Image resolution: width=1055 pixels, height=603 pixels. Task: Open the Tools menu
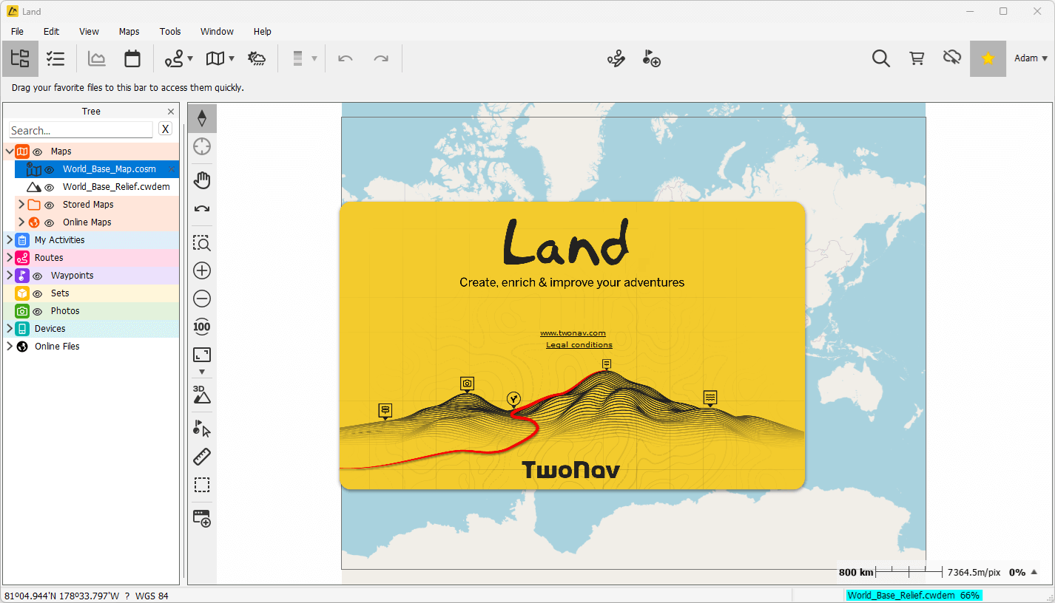169,31
